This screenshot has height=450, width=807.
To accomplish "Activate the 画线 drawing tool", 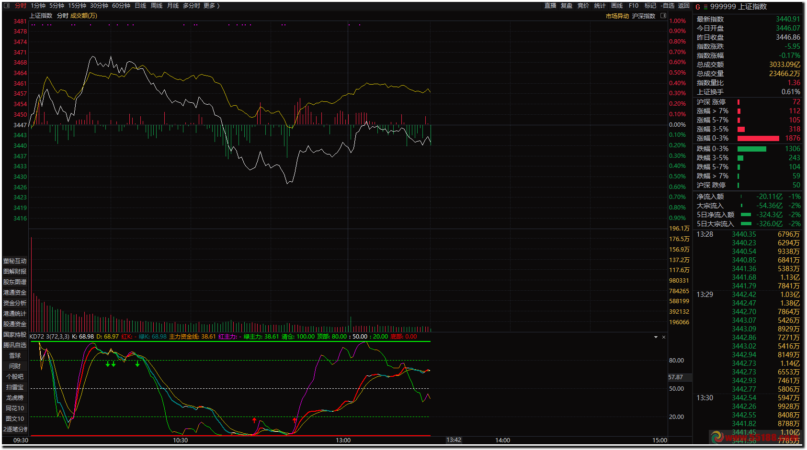I will pos(617,6).
